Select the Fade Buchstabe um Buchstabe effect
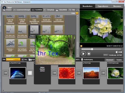 pyautogui.click(x=34, y=20)
